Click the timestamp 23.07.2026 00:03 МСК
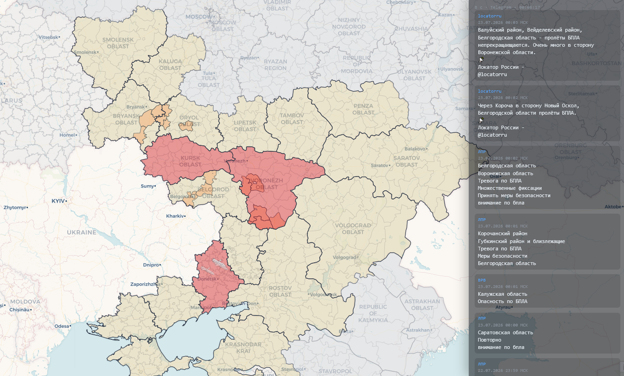This screenshot has width=624, height=376. [503, 22]
